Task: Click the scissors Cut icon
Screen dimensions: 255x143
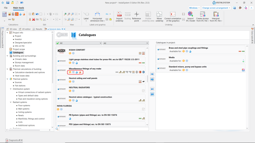Action: coord(30,19)
